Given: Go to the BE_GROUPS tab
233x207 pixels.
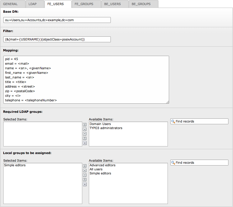Looking at the screenshot, I should pyautogui.click(x=141, y=4).
